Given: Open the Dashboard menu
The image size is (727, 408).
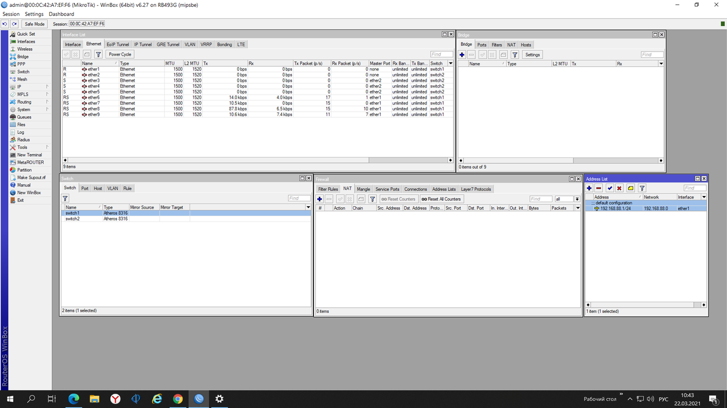Looking at the screenshot, I should pos(61,14).
